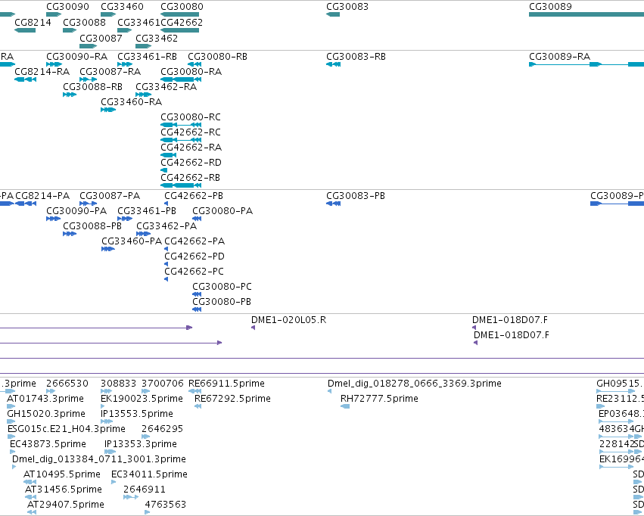Open the CG42662-PD protein label
Screen dimensions: 644x516
point(194,256)
